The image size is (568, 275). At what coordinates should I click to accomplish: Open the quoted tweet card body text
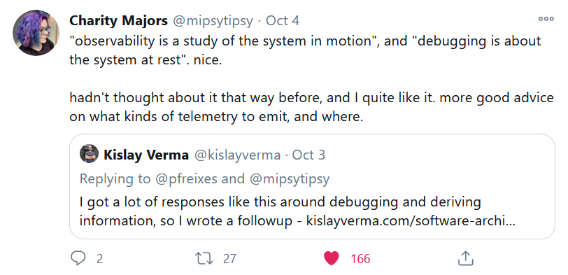(297, 211)
